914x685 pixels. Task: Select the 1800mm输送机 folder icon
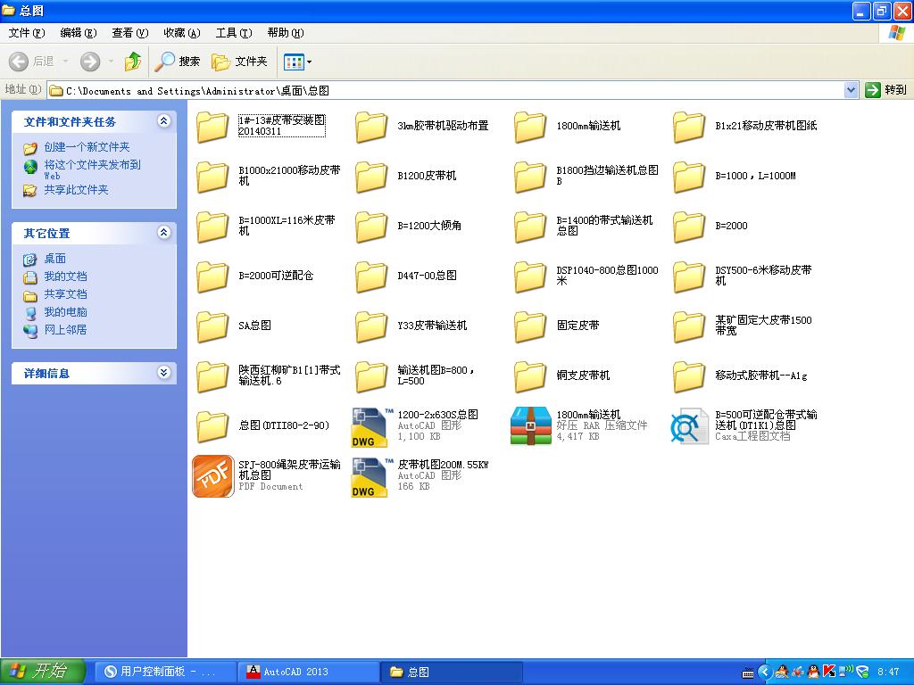530,127
